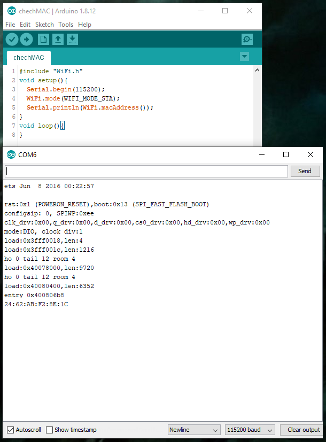Click the serial input text field
Screen dimensions: 326x442
click(146, 171)
